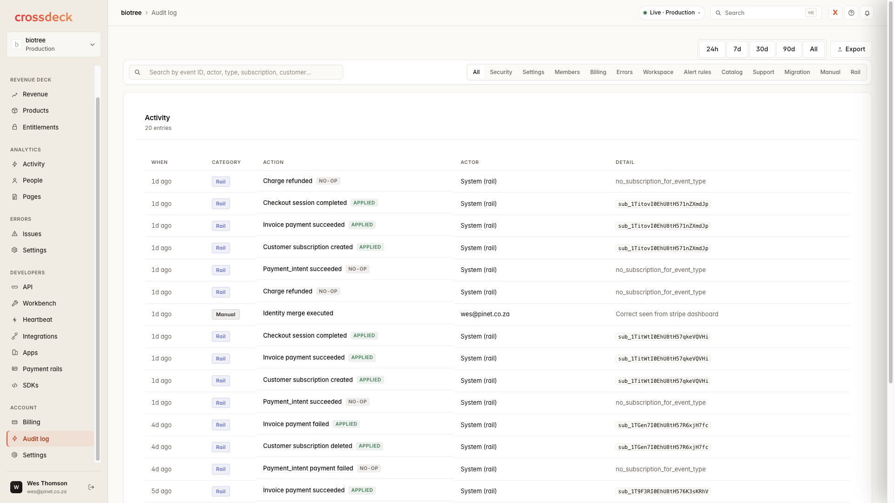The image size is (894, 503).
Task: Click the Identity merge executed action
Action: [298, 313]
